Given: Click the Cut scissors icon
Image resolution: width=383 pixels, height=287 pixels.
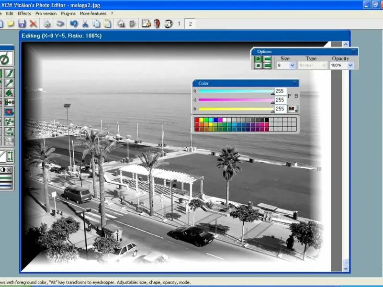Looking at the screenshot, I should pos(85,23).
